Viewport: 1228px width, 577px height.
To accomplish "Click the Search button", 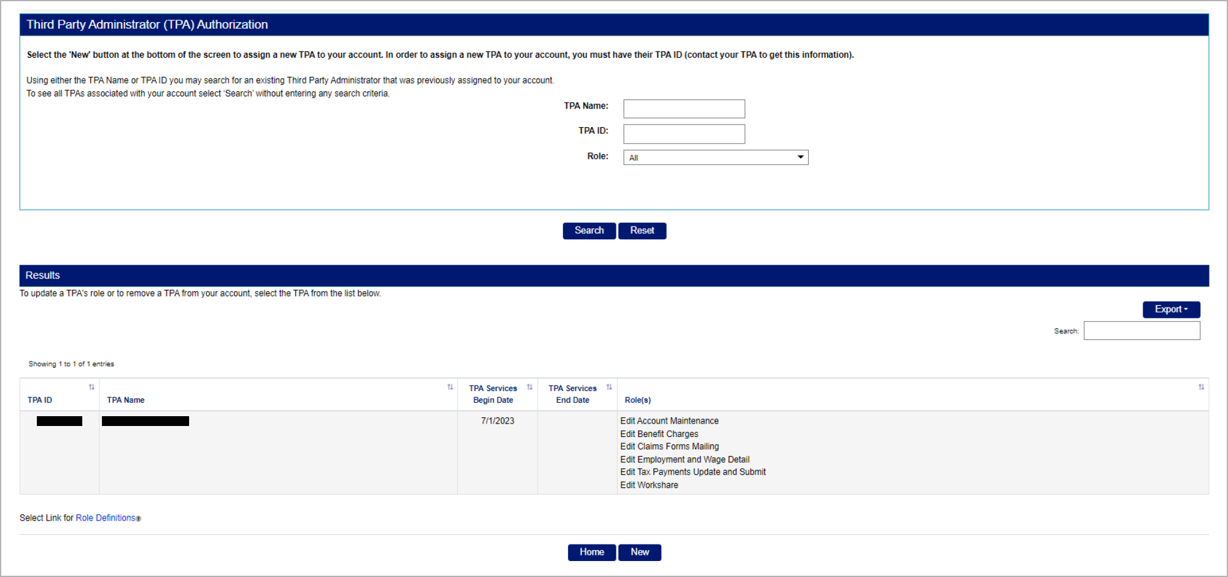I will 589,231.
